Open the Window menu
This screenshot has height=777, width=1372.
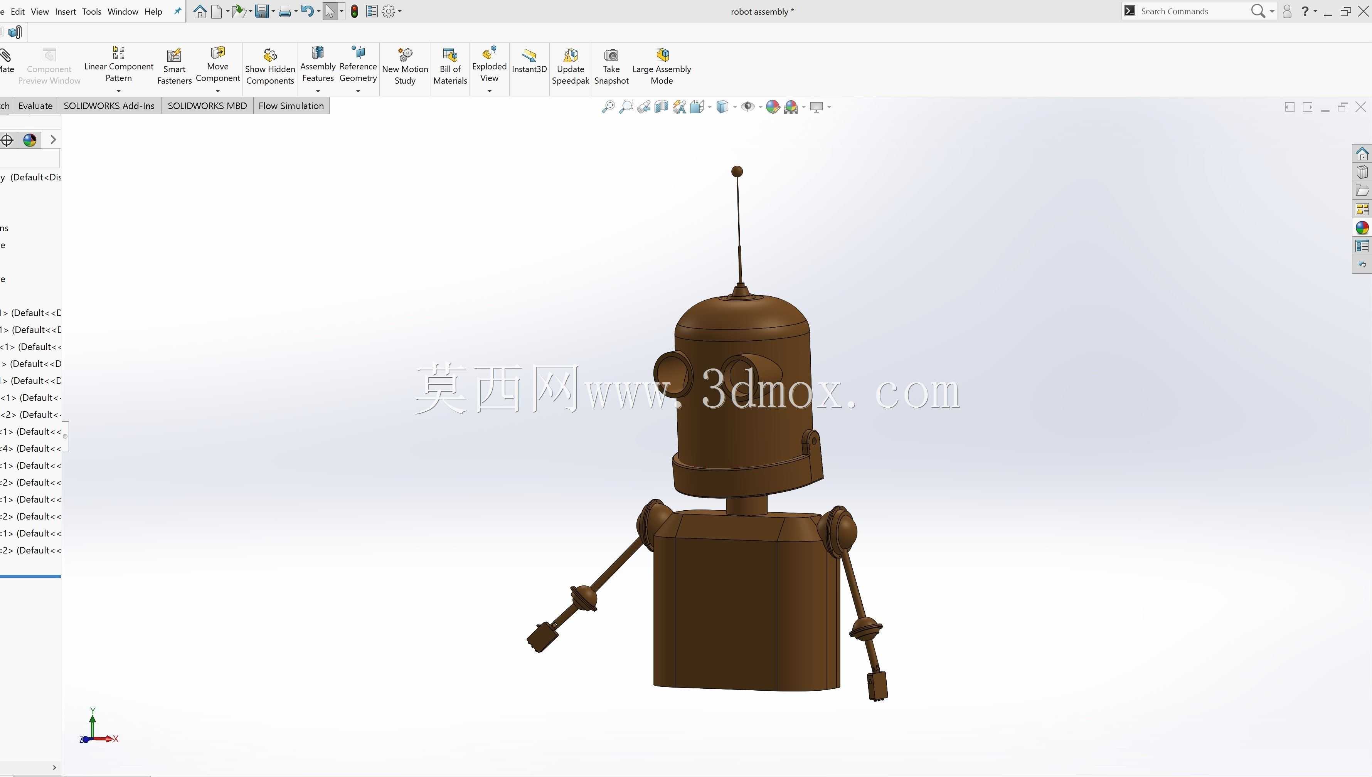[123, 11]
